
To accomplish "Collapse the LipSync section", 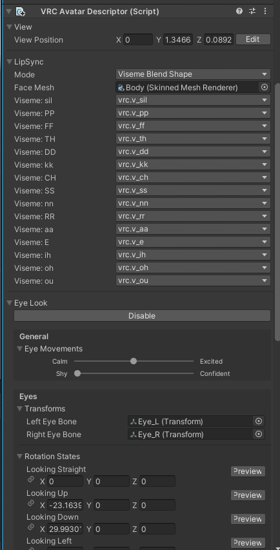I will 10,62.
